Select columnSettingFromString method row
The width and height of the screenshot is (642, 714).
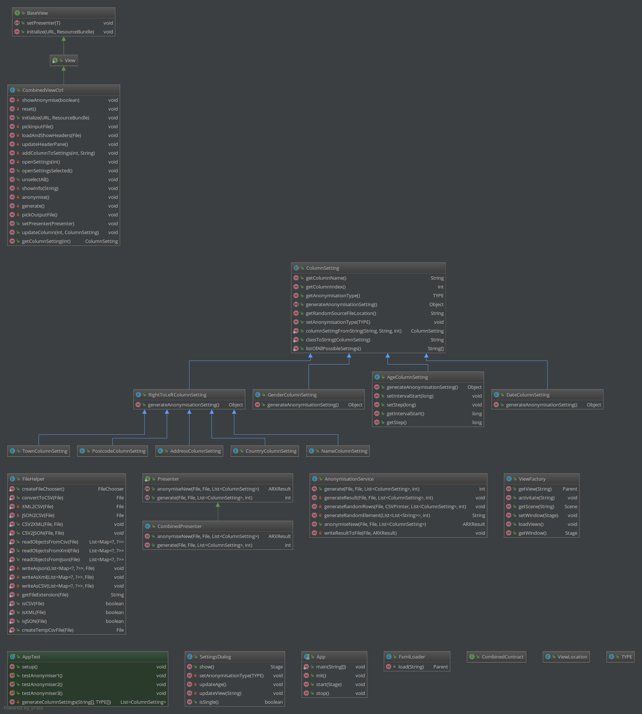pos(368,331)
